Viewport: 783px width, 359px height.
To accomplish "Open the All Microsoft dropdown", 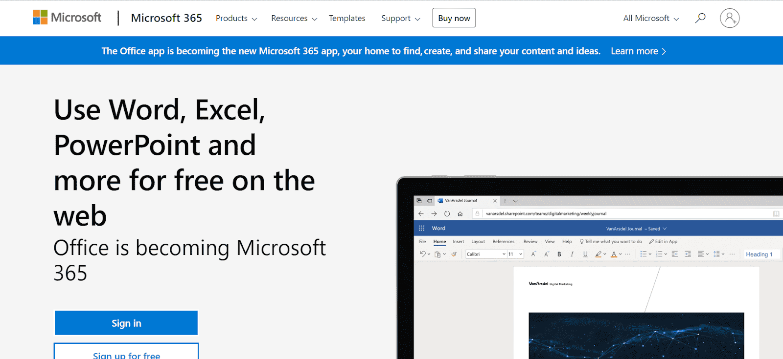I will click(651, 18).
